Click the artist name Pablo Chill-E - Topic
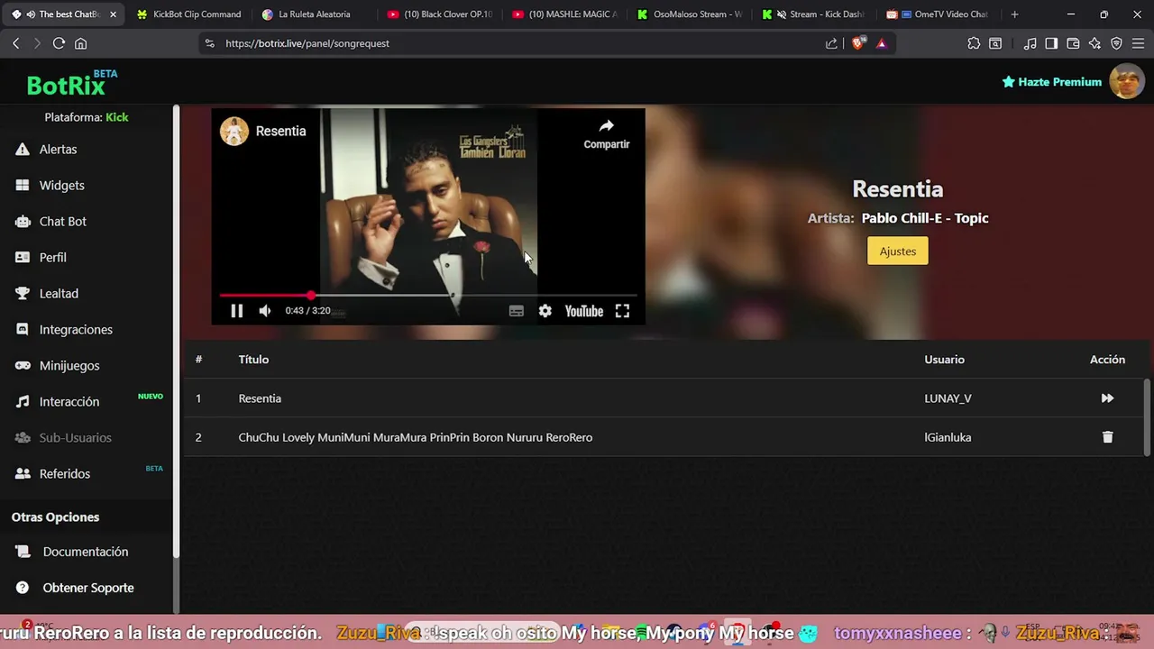 (925, 218)
